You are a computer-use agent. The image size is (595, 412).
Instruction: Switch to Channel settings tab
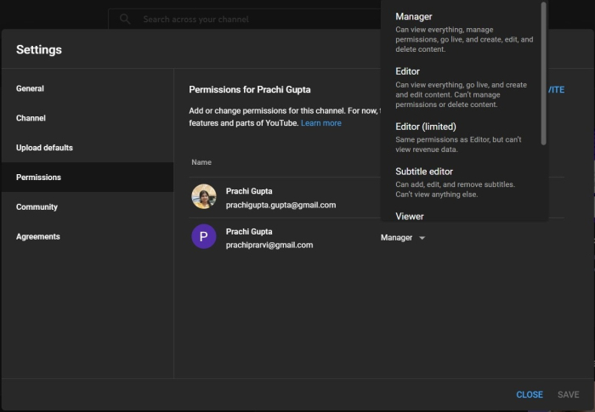[x=31, y=118]
